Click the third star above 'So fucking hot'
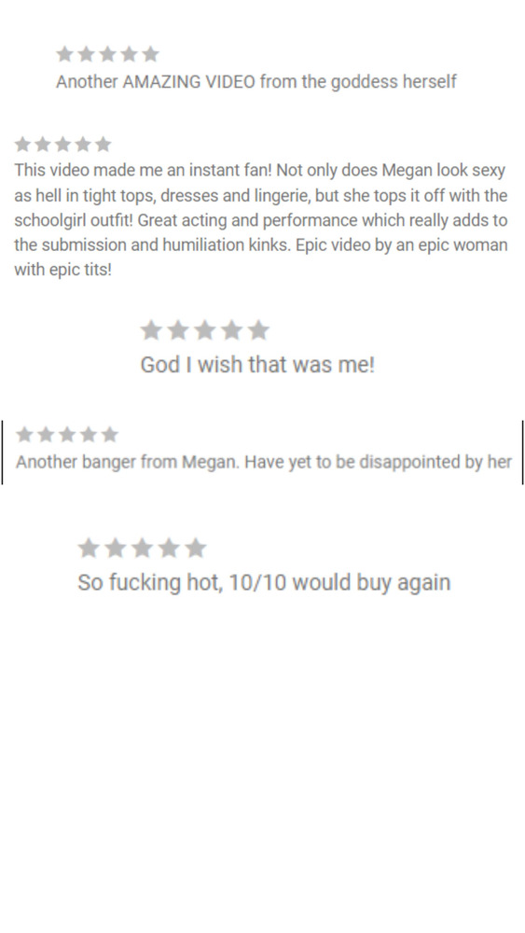The width and height of the screenshot is (525, 933). (x=142, y=548)
